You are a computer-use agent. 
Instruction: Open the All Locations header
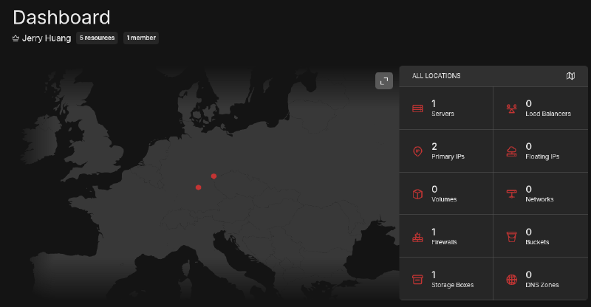[x=437, y=76]
